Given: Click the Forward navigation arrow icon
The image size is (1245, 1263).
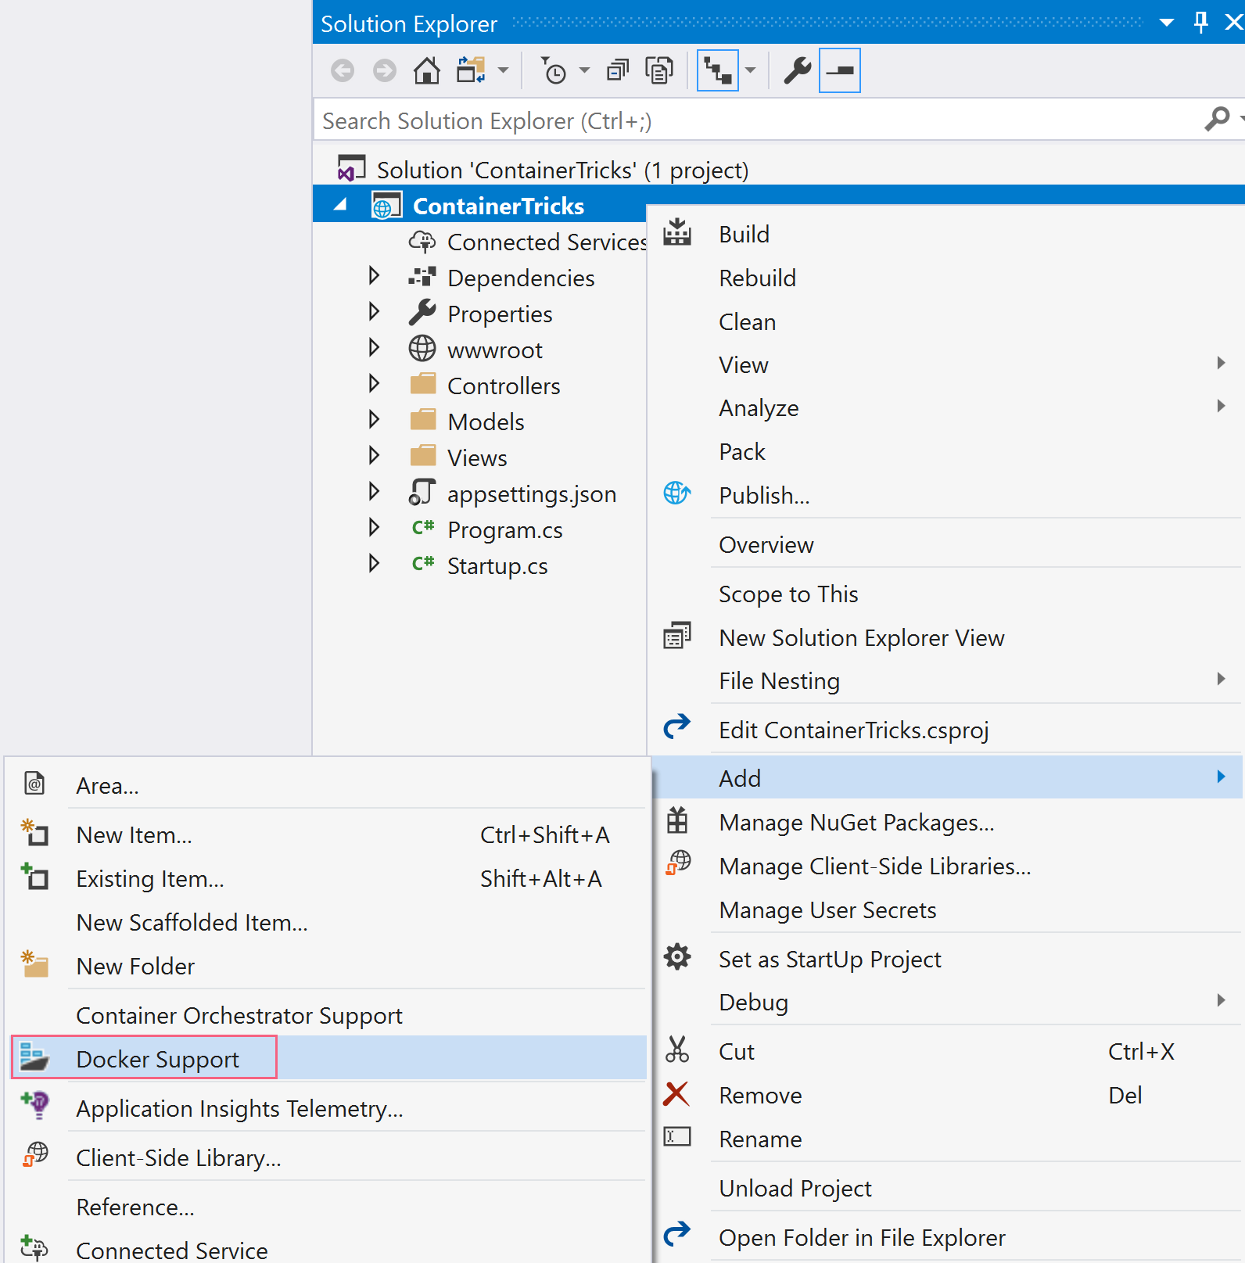Looking at the screenshot, I should coord(384,71).
